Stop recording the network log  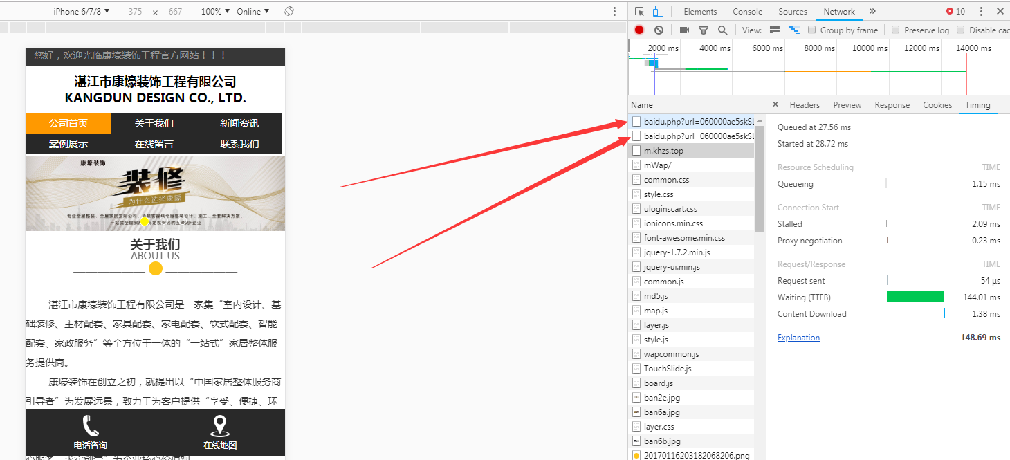point(639,30)
